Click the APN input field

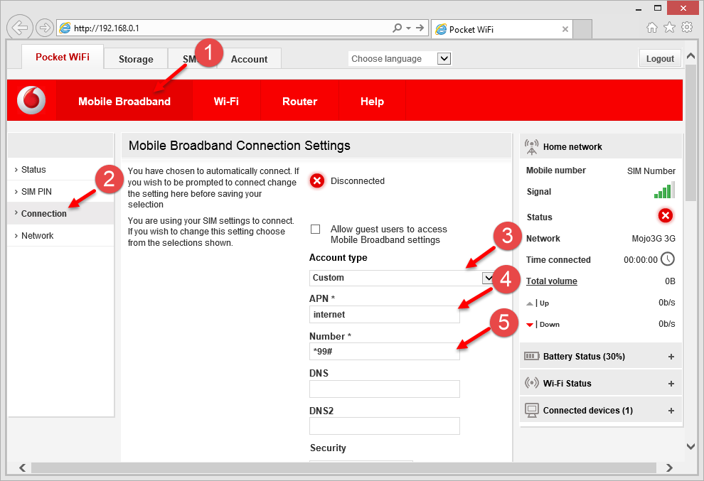pyautogui.click(x=384, y=314)
